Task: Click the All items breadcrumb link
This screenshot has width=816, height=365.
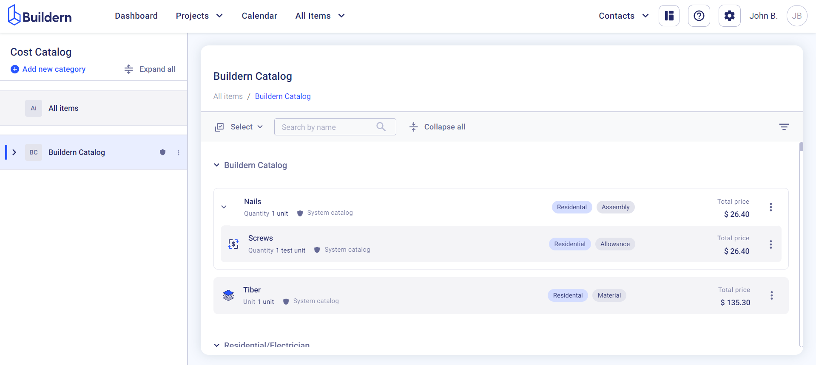Action: pyautogui.click(x=228, y=96)
